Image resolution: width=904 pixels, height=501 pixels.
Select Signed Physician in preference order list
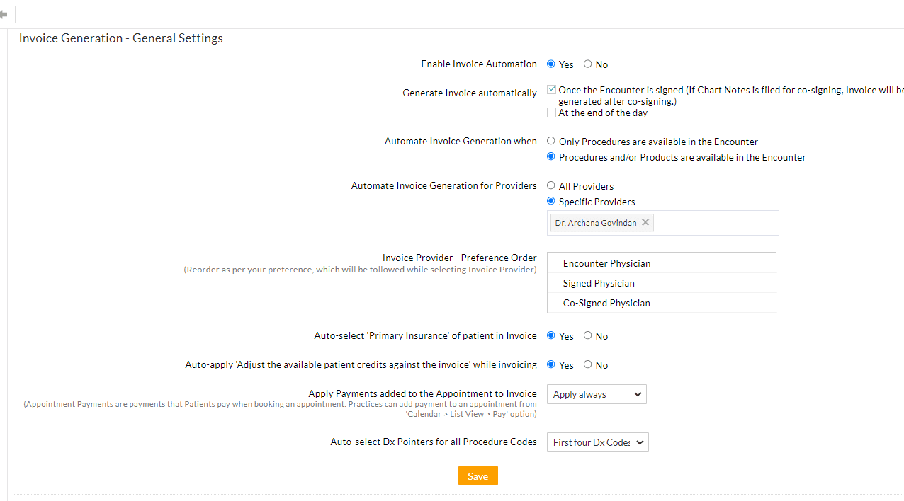click(599, 282)
